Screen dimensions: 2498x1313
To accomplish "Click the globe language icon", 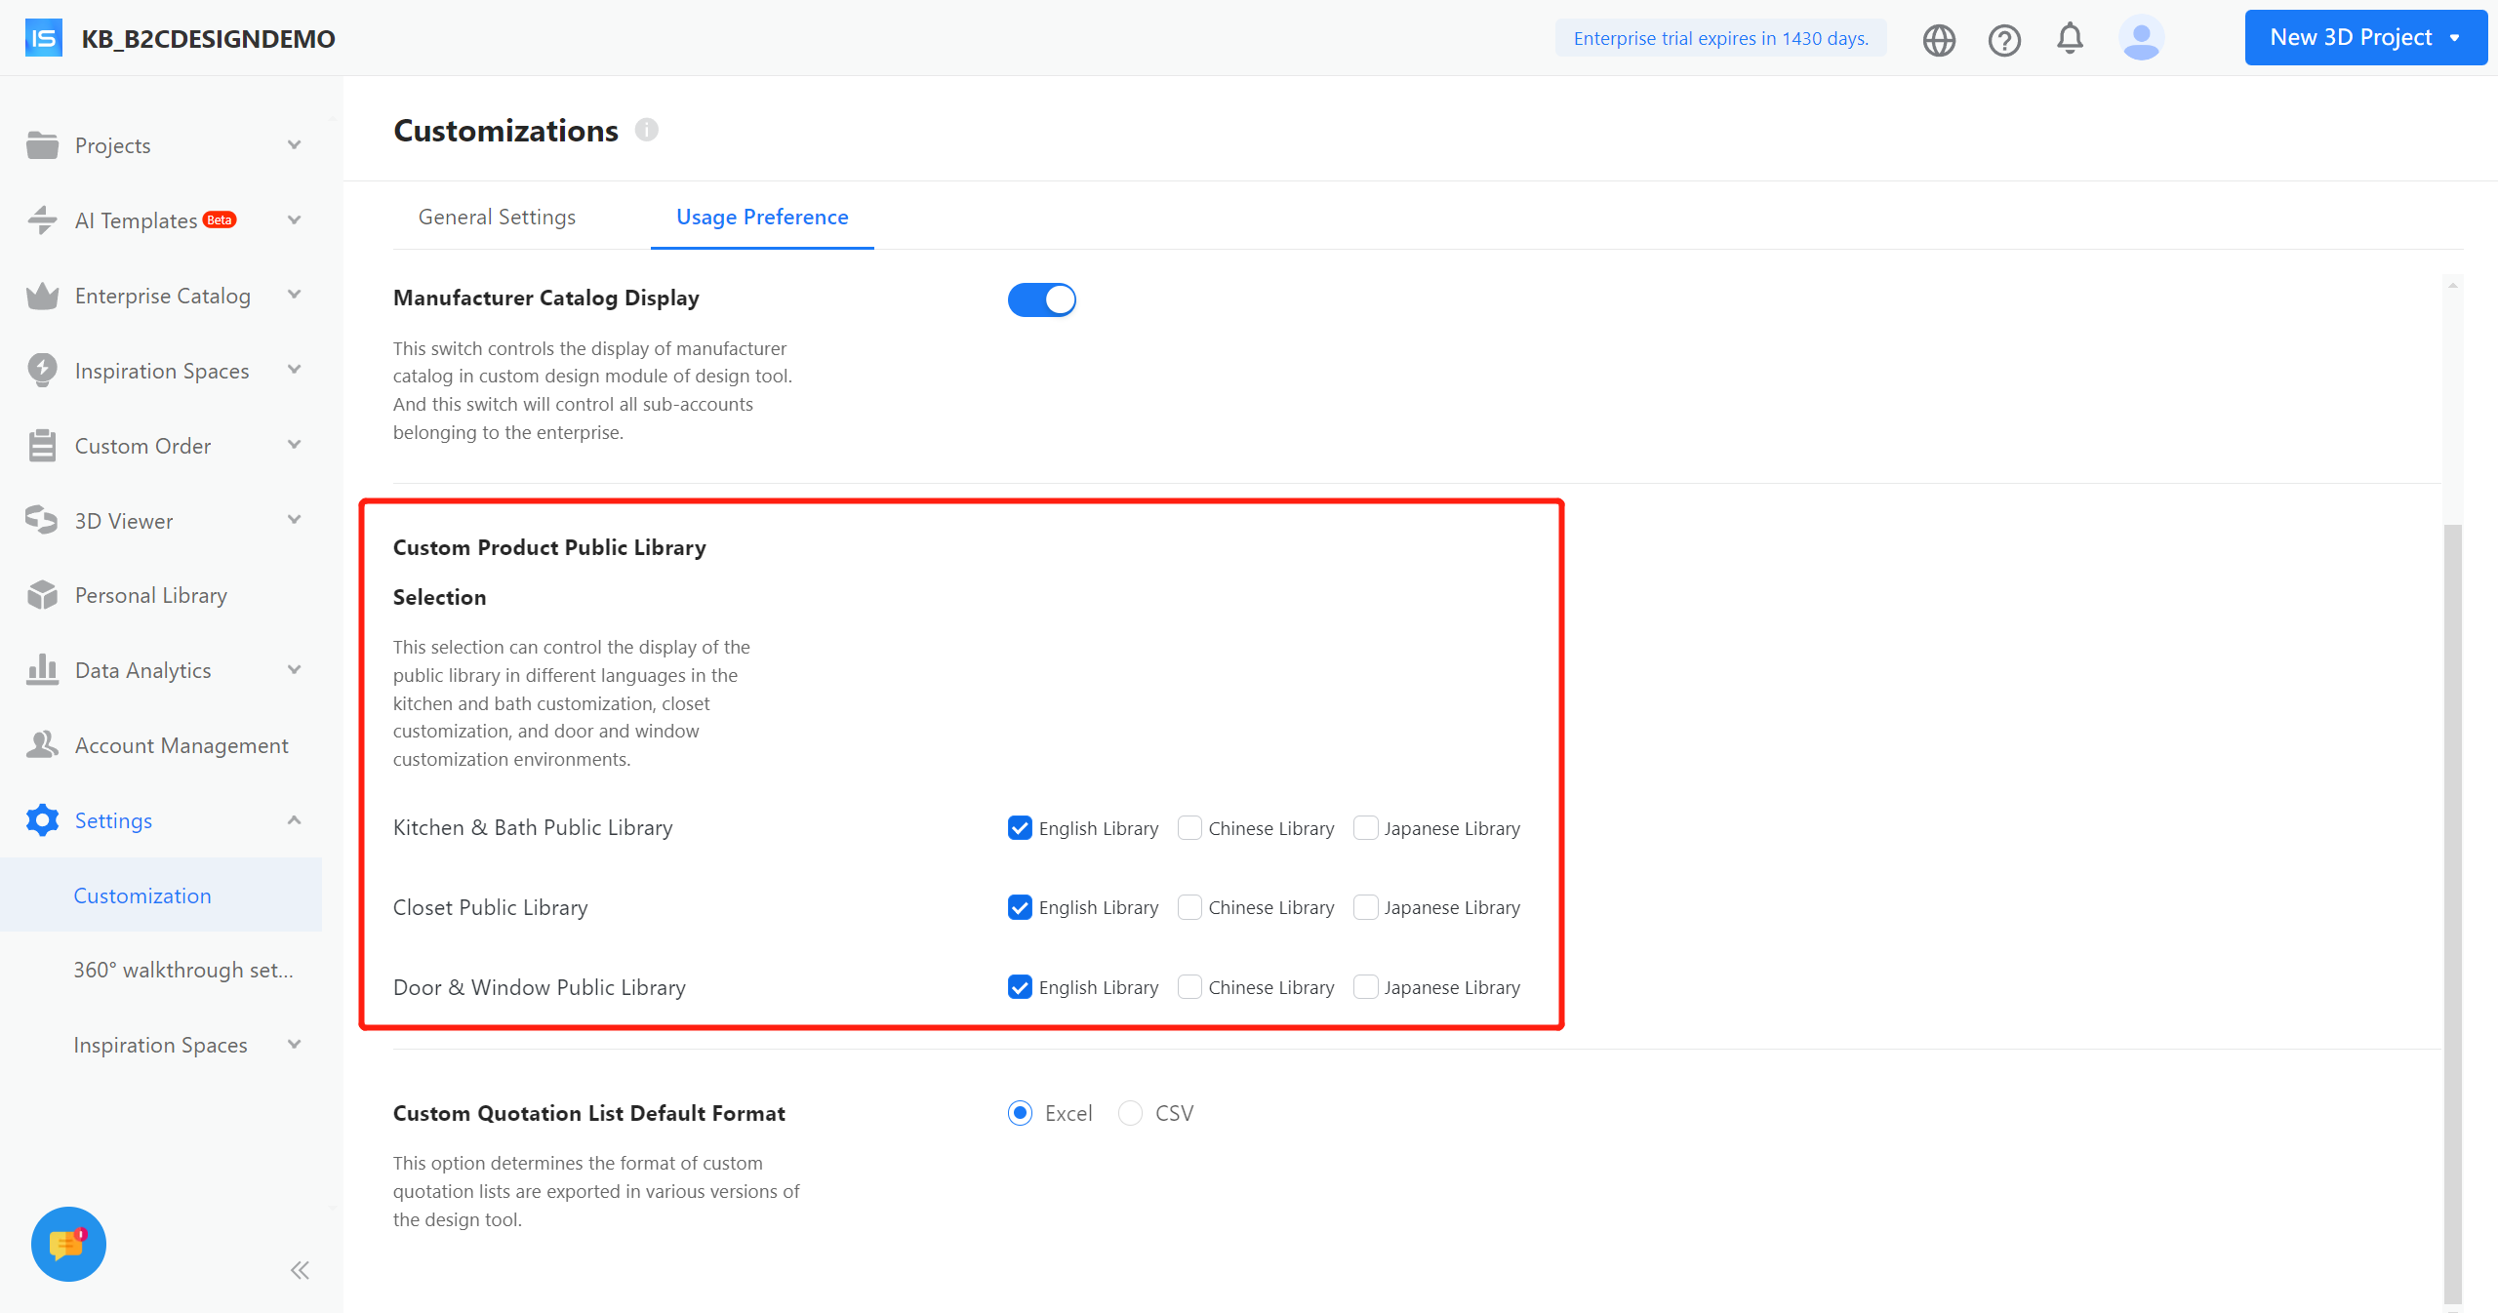I will tap(1939, 40).
